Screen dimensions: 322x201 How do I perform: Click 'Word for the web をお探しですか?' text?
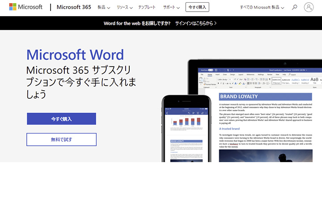(137, 23)
